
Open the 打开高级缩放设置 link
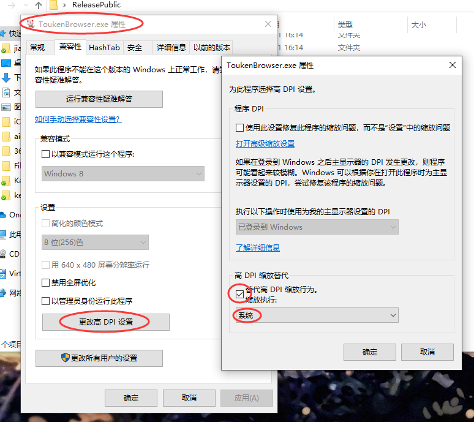[x=265, y=144]
